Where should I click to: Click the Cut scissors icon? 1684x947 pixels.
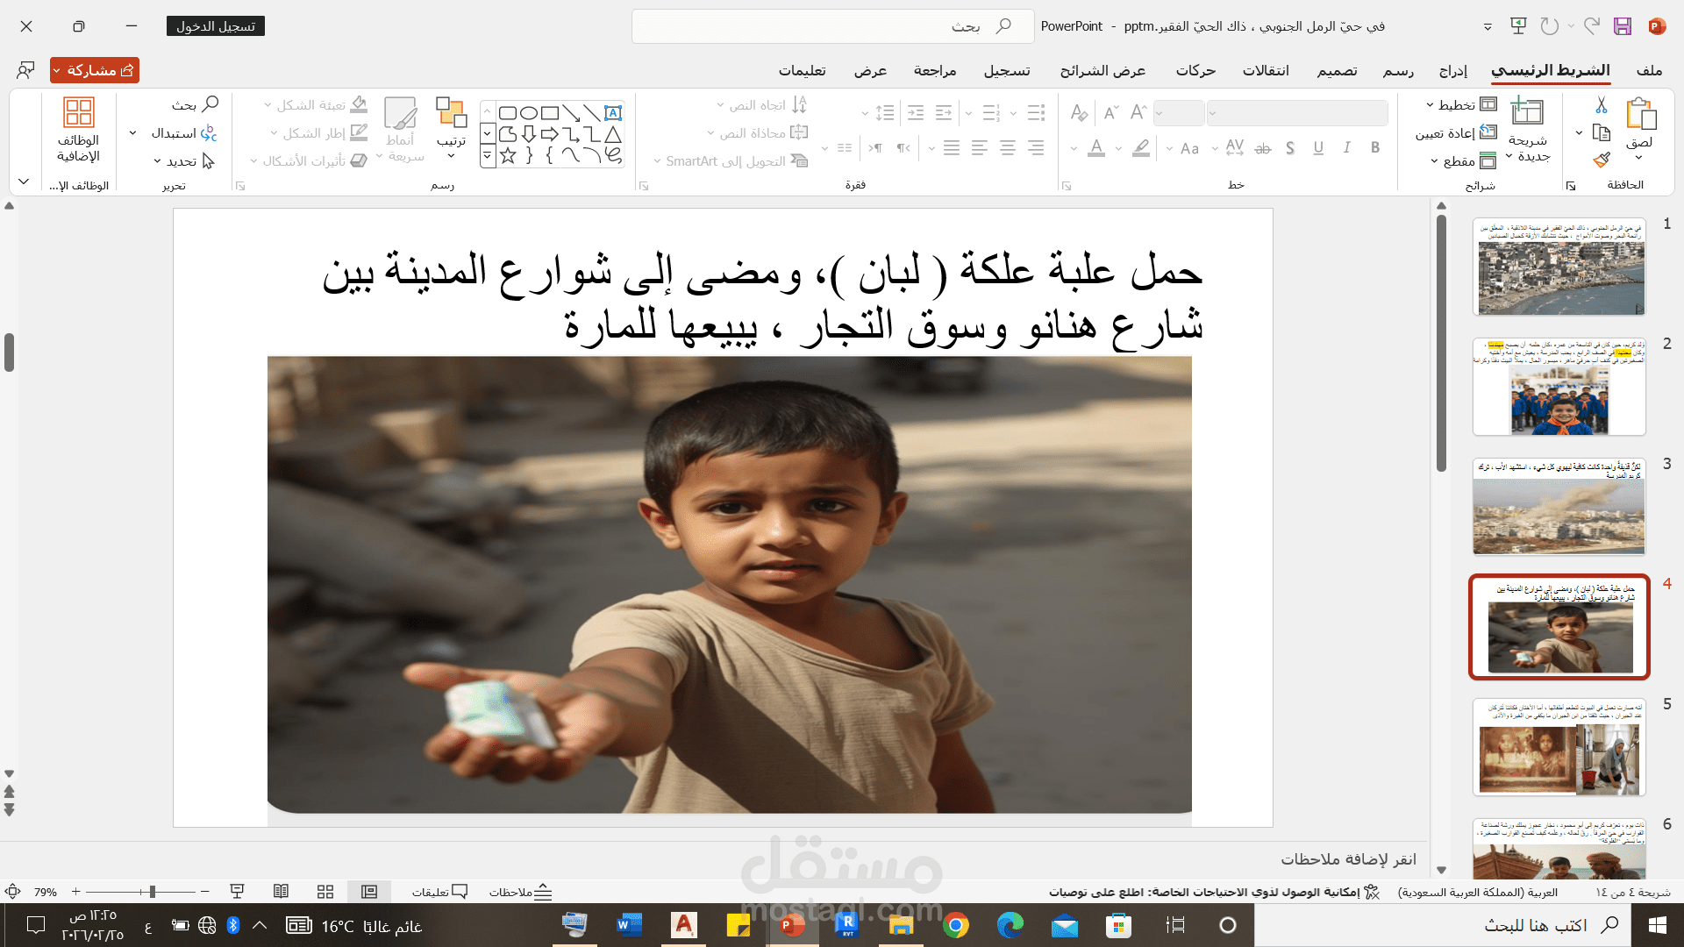[1602, 105]
